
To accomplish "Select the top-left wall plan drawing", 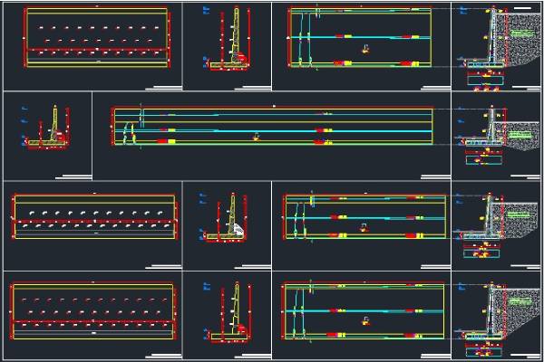I will pos(96,38).
